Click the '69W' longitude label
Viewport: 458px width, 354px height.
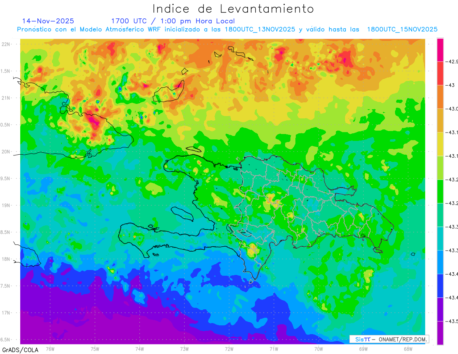click(363, 349)
